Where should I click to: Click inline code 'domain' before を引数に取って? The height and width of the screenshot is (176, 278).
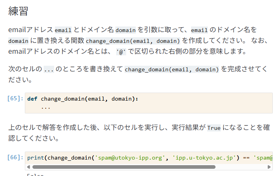point(125,30)
